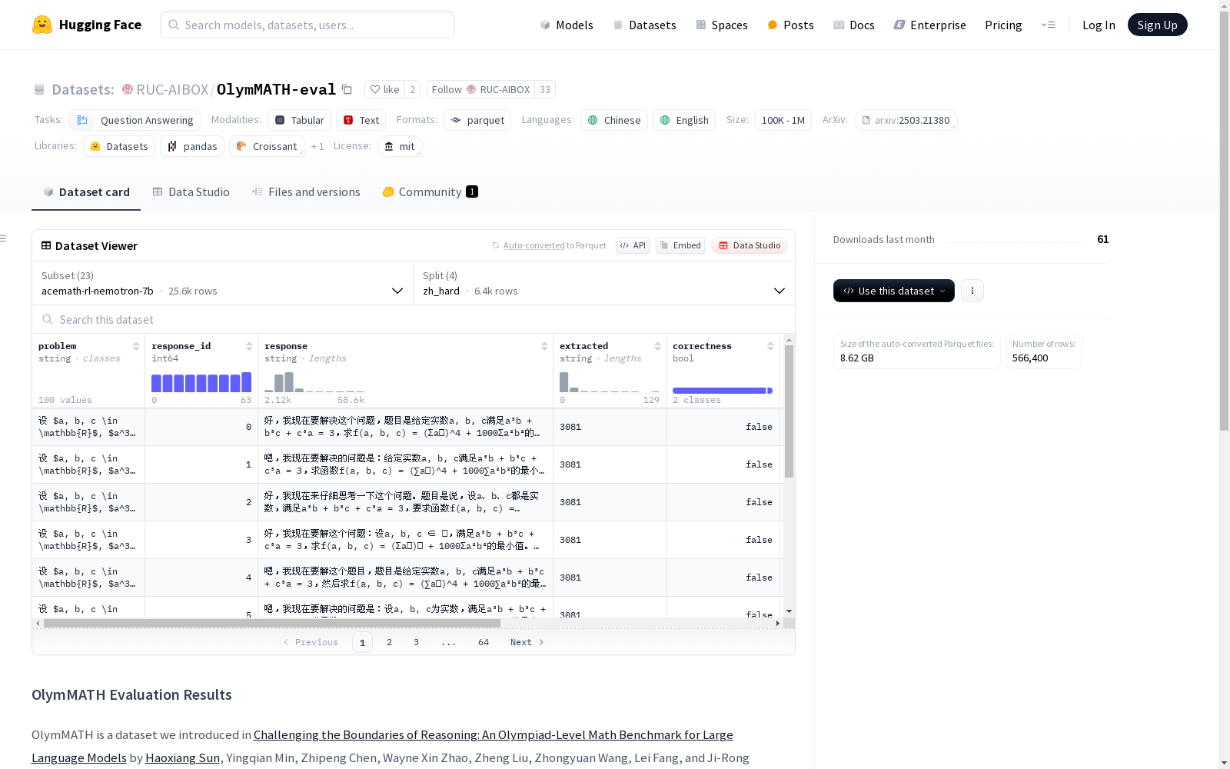Select the pandas library tag
The width and height of the screenshot is (1230, 769).
[192, 146]
